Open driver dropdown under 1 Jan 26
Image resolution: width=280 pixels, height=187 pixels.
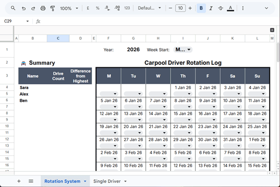183,93
